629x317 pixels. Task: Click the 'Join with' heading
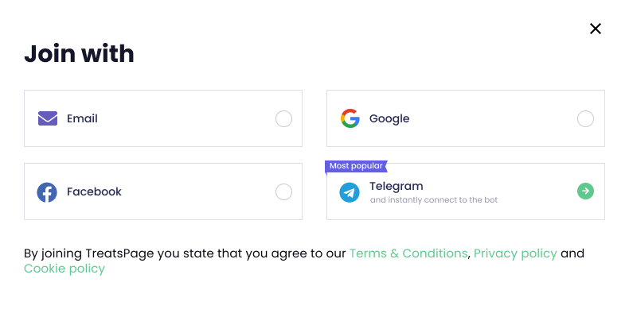tap(79, 54)
